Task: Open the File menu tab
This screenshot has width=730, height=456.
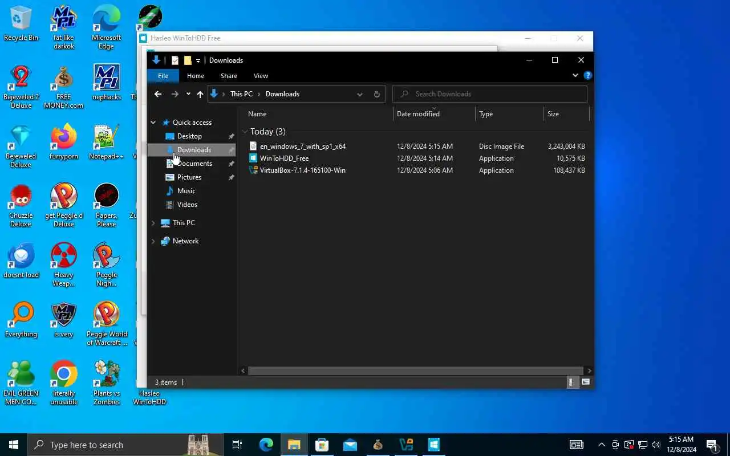Action: point(163,76)
